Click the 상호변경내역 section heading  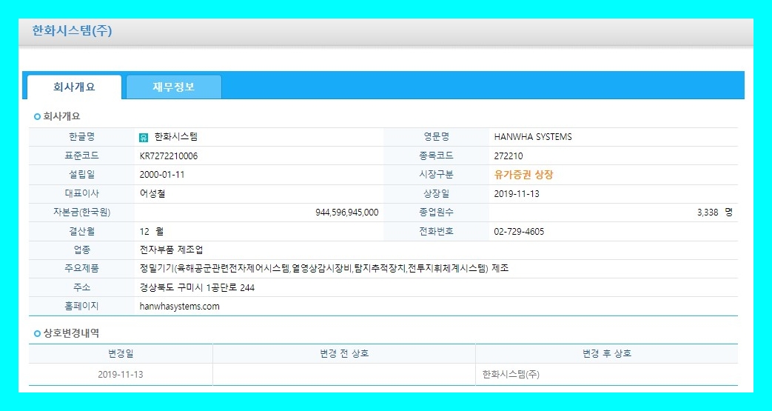coord(71,333)
